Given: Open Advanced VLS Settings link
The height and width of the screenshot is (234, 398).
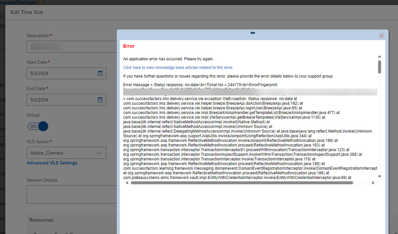Looking at the screenshot, I should [x=52, y=163].
